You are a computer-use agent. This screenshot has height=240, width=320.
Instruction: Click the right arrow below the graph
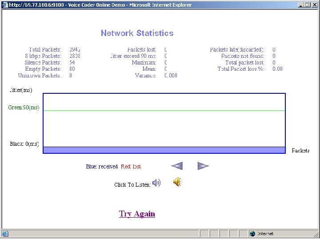pyautogui.click(x=203, y=166)
